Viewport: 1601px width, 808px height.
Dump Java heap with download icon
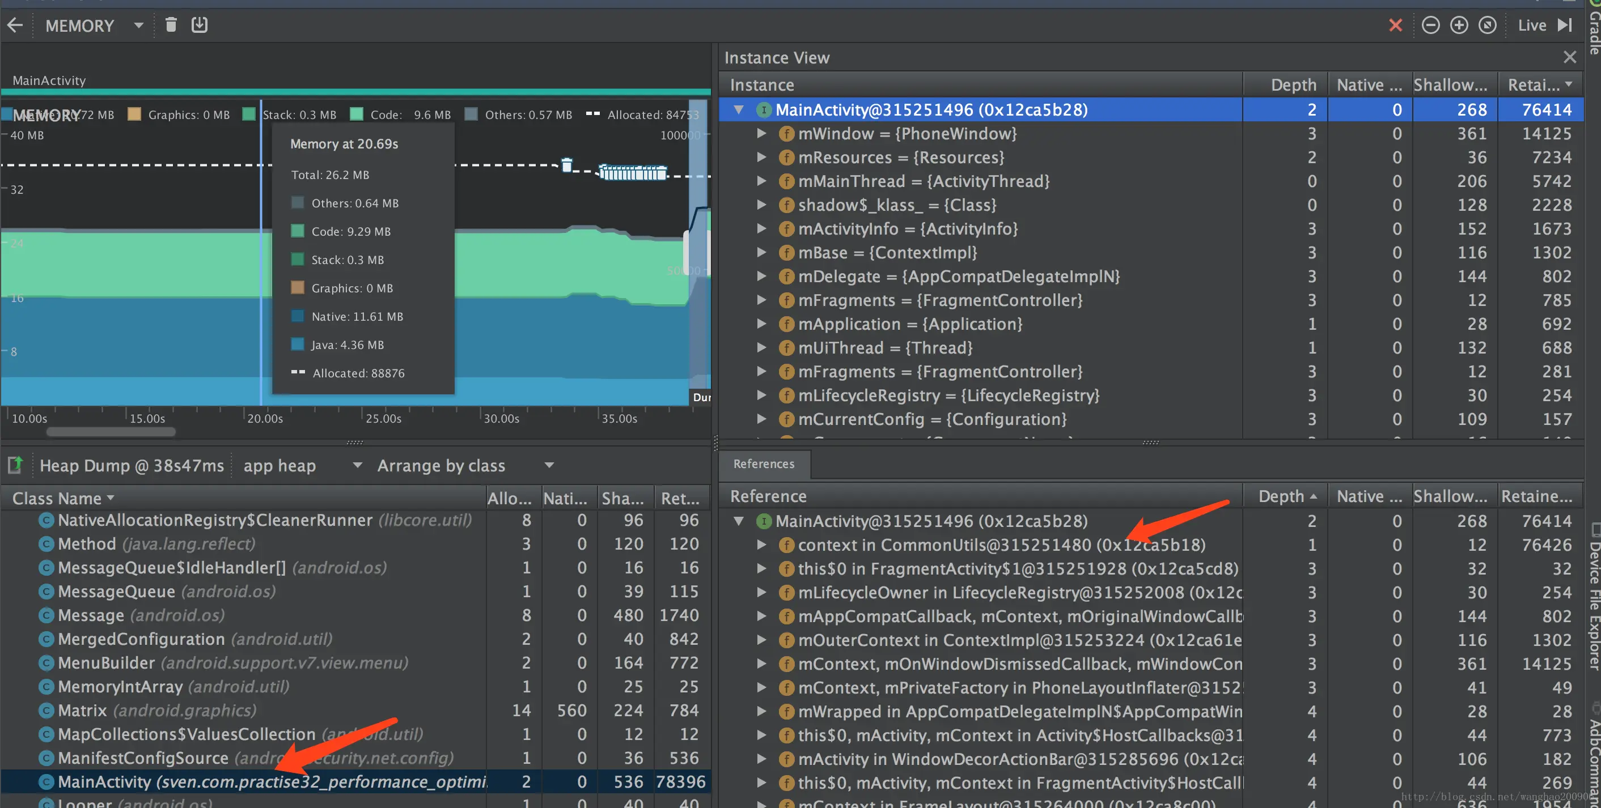coord(199,25)
